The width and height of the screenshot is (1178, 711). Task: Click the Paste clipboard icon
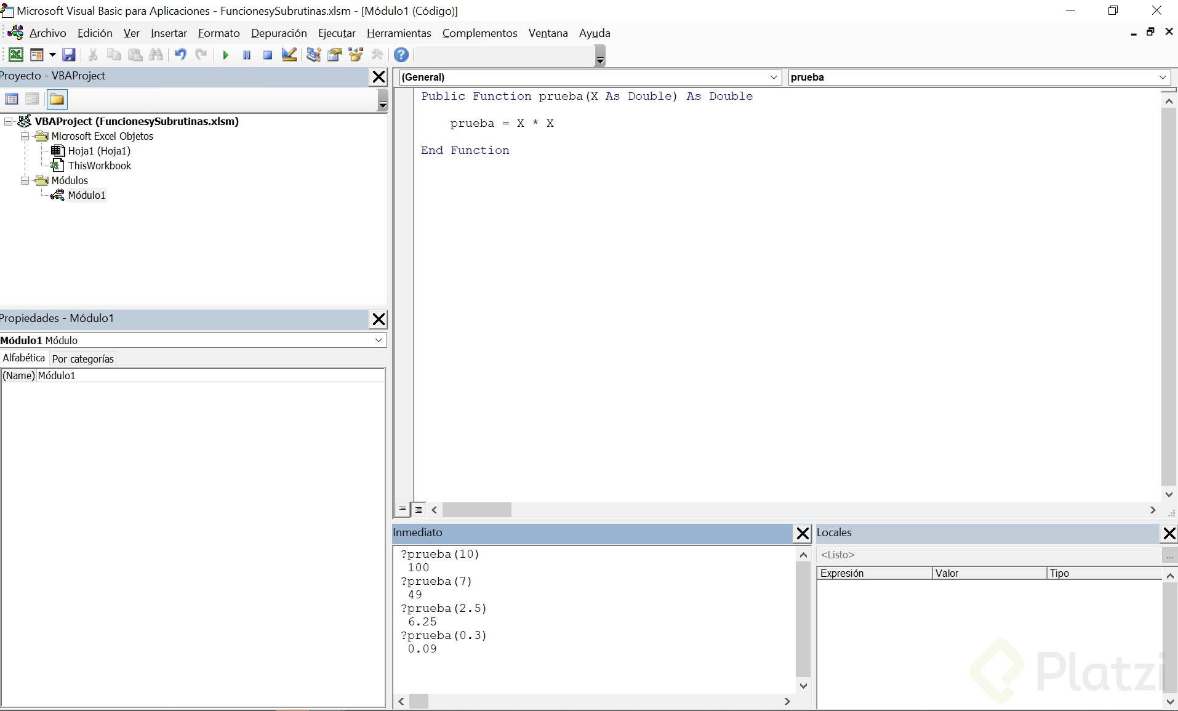[135, 55]
